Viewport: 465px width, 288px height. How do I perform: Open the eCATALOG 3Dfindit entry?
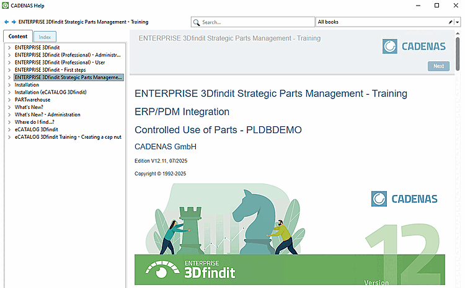[x=36, y=129]
